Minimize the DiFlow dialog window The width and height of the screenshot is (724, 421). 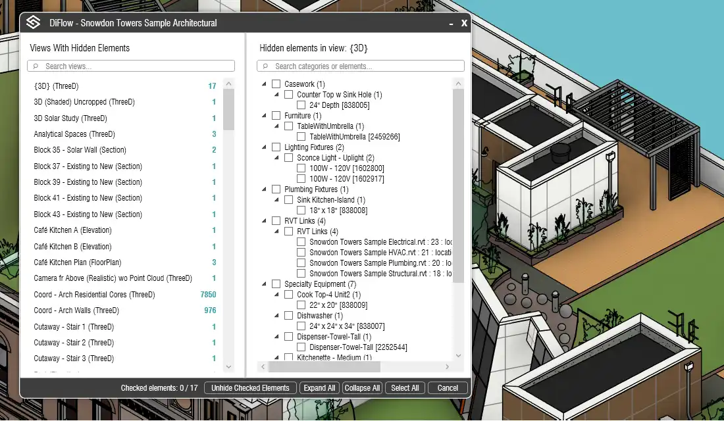(451, 23)
